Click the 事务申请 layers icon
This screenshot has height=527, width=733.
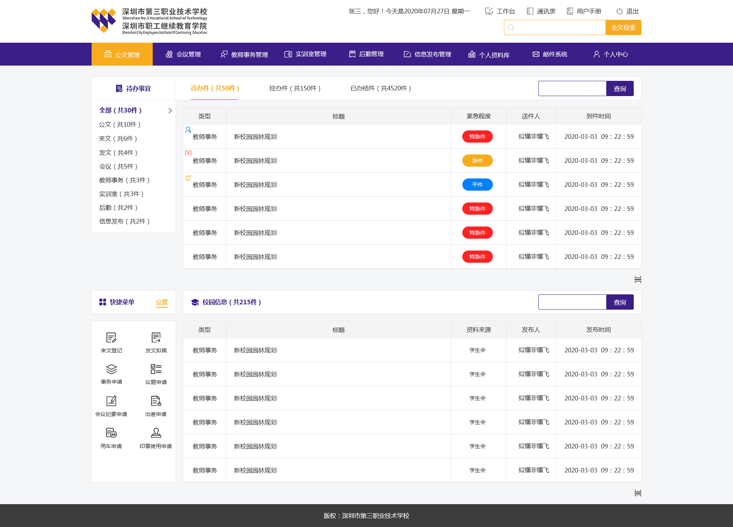coord(111,369)
